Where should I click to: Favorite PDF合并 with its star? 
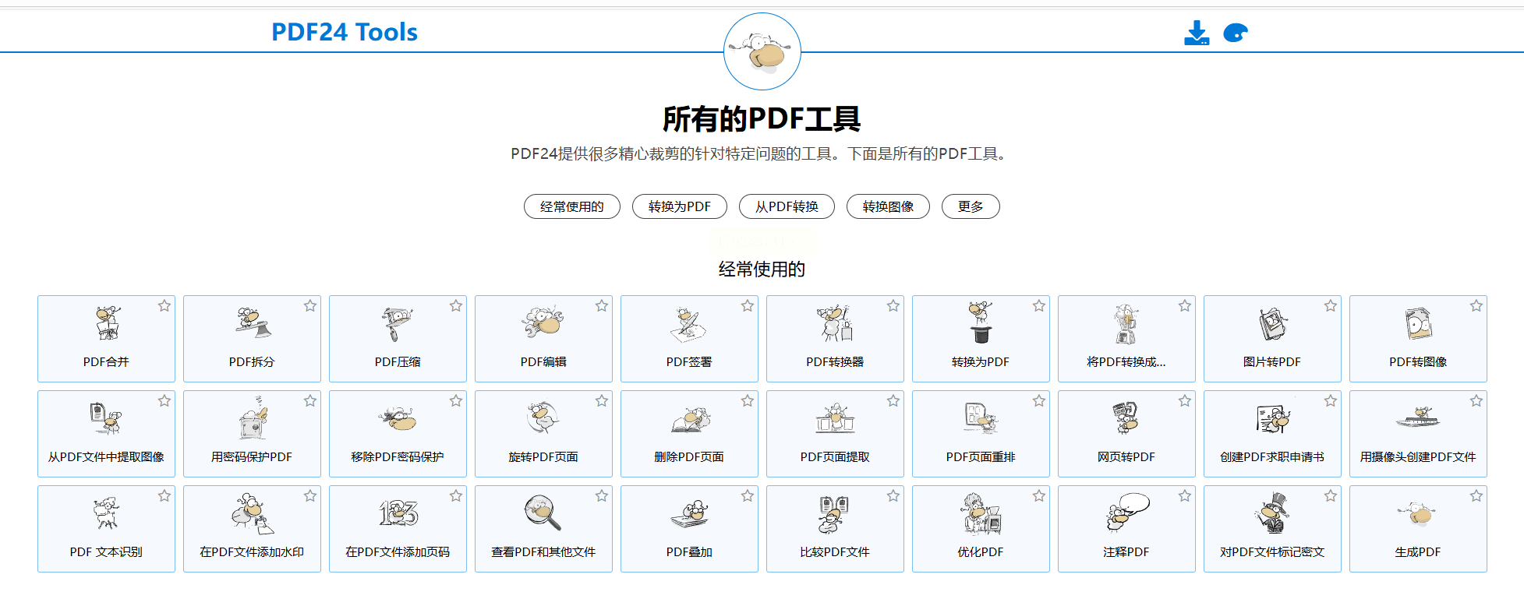(x=164, y=306)
